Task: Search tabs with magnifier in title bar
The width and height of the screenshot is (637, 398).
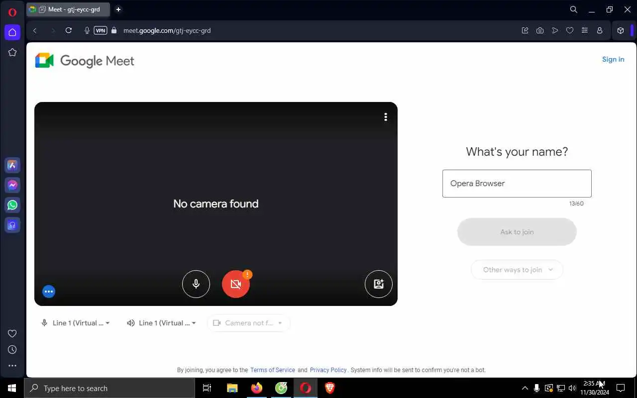Action: tap(574, 9)
